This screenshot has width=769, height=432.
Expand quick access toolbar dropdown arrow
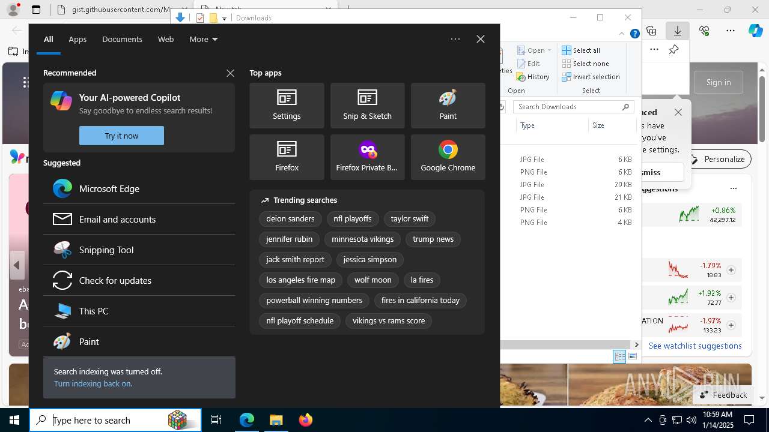[x=224, y=18]
